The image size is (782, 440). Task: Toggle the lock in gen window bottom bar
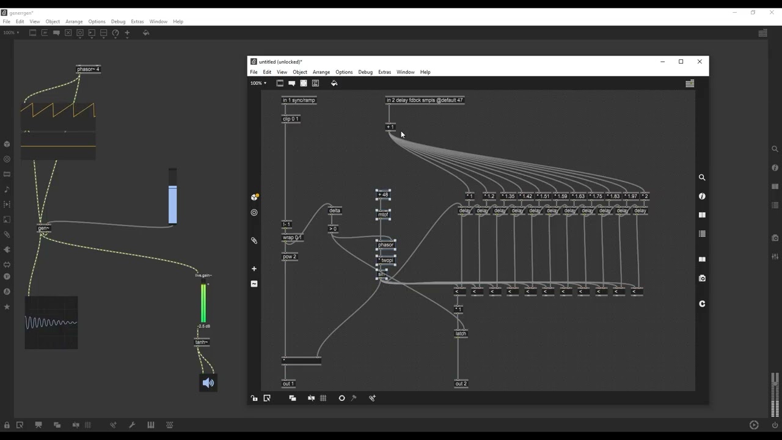point(254,398)
